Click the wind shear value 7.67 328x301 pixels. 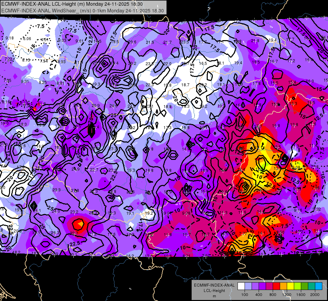click(206, 256)
